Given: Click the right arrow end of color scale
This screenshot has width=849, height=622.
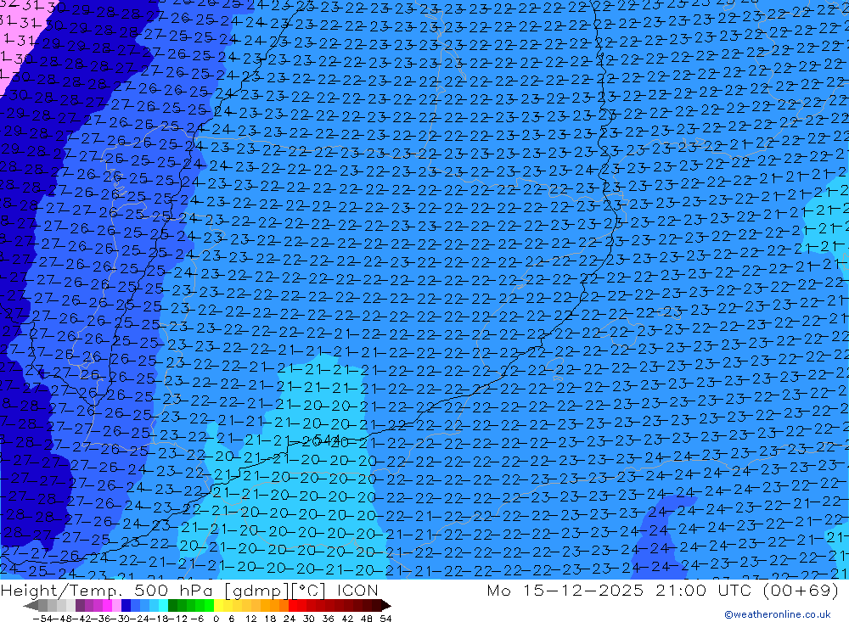Looking at the screenshot, I should click(x=386, y=606).
